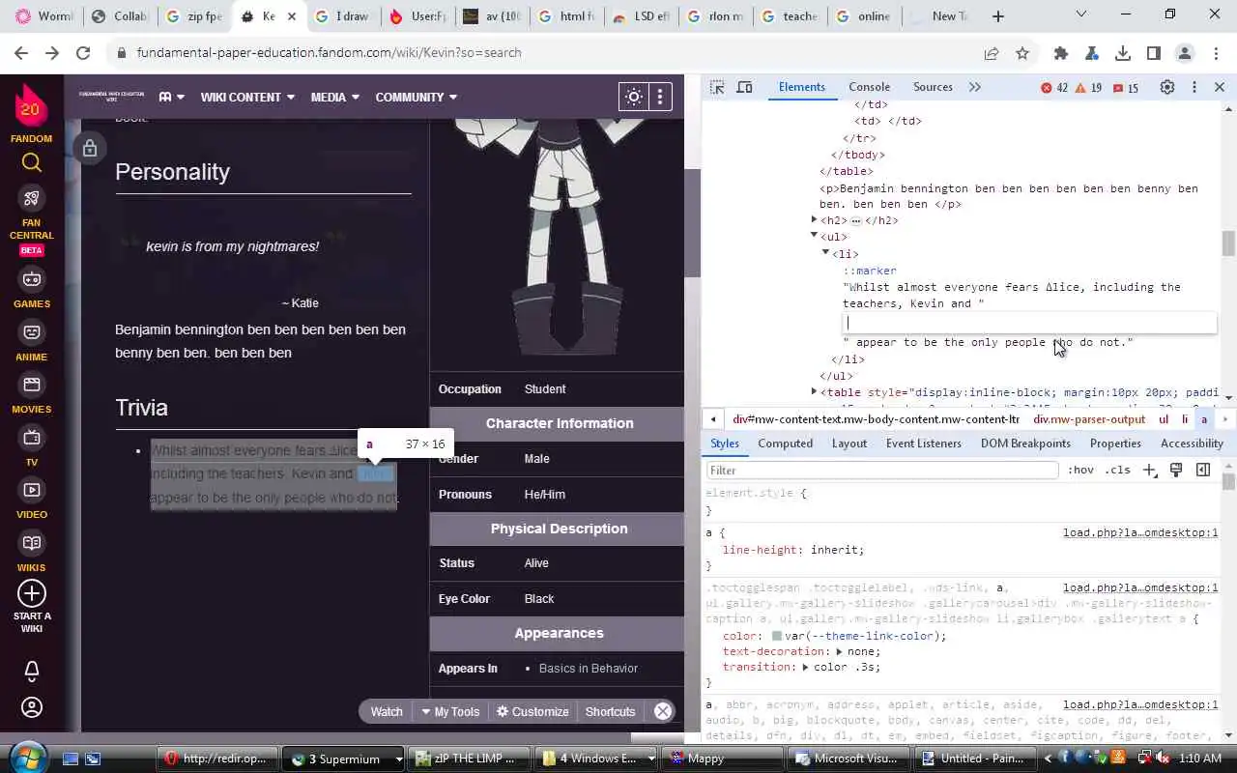
Task: Open browser tab search chevron
Action: click(x=1081, y=15)
